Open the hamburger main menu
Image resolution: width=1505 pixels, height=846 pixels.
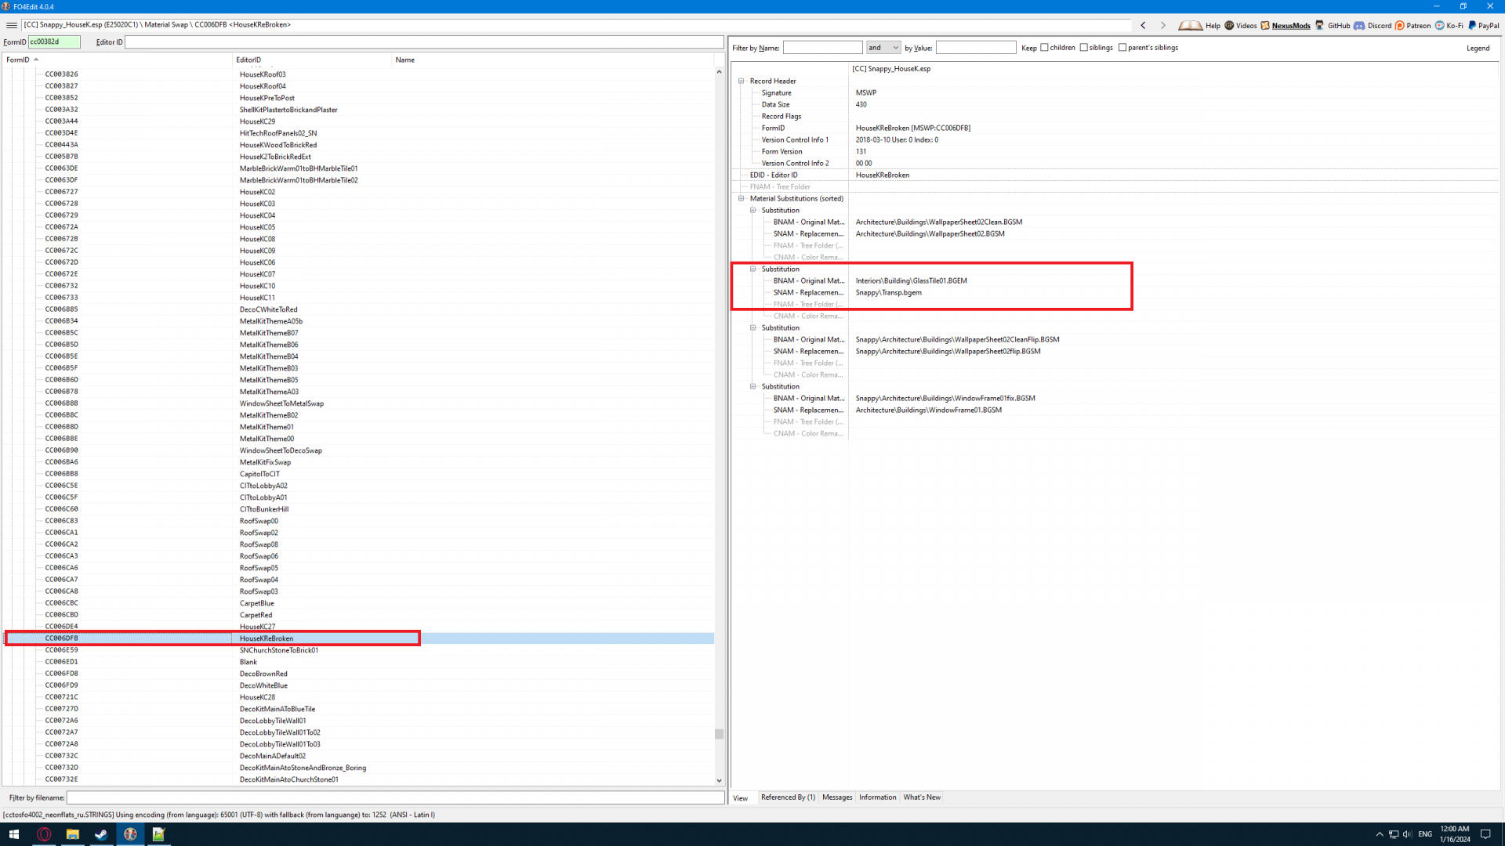pyautogui.click(x=12, y=25)
